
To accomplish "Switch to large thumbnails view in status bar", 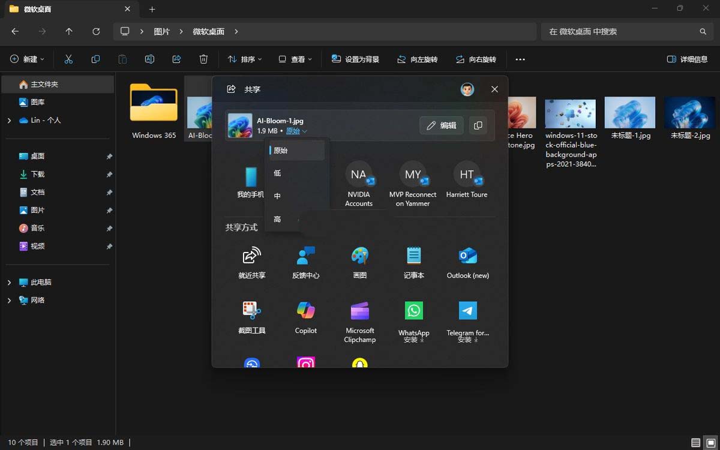I will tap(709, 443).
